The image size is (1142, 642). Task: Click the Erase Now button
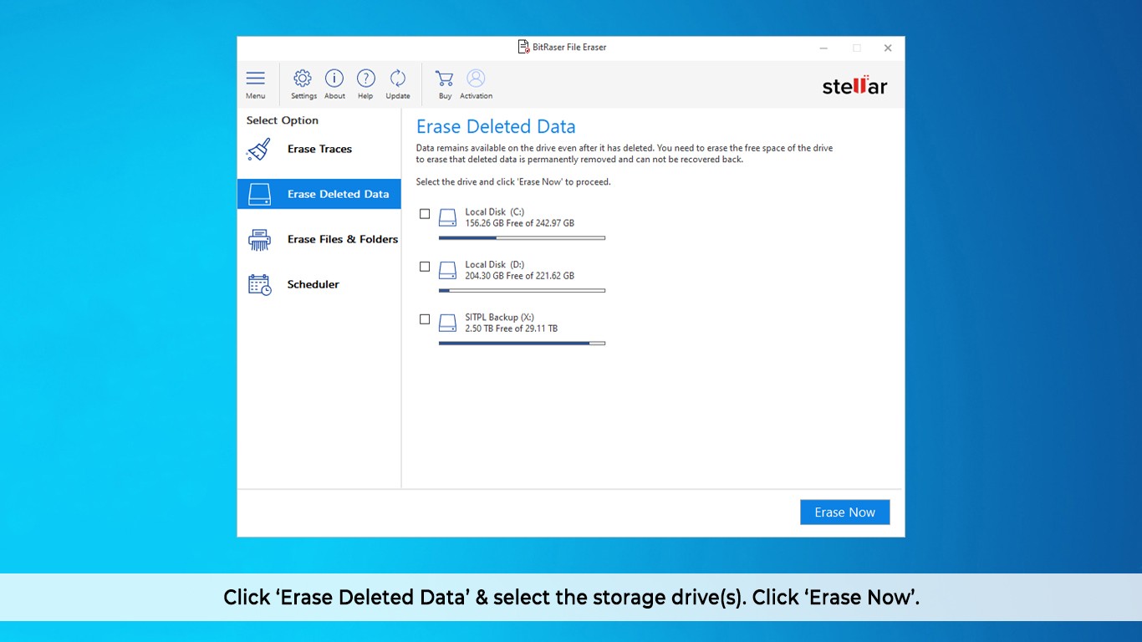845,512
